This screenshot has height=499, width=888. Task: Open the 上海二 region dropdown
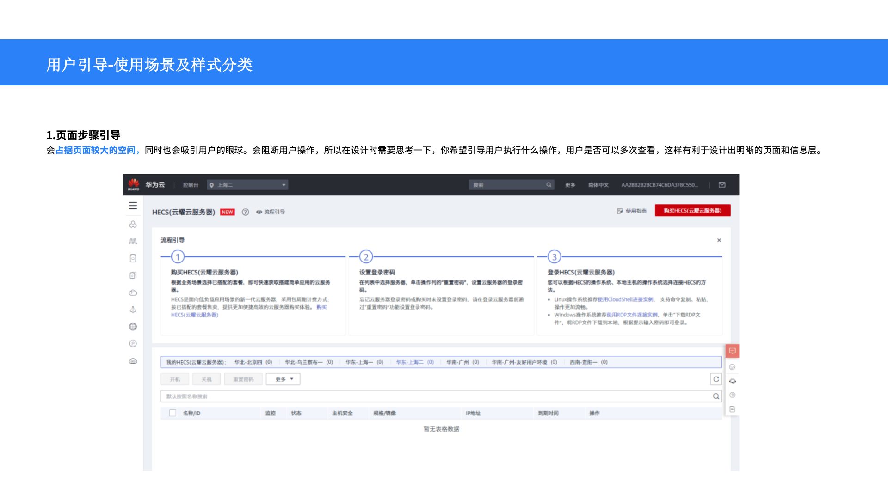247,185
